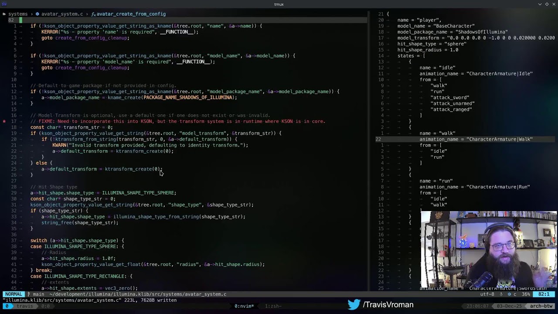Click 'model_transform = "0.0 0.0 0.0' line
Image resolution: width=558 pixels, height=314 pixels.
(x=476, y=38)
